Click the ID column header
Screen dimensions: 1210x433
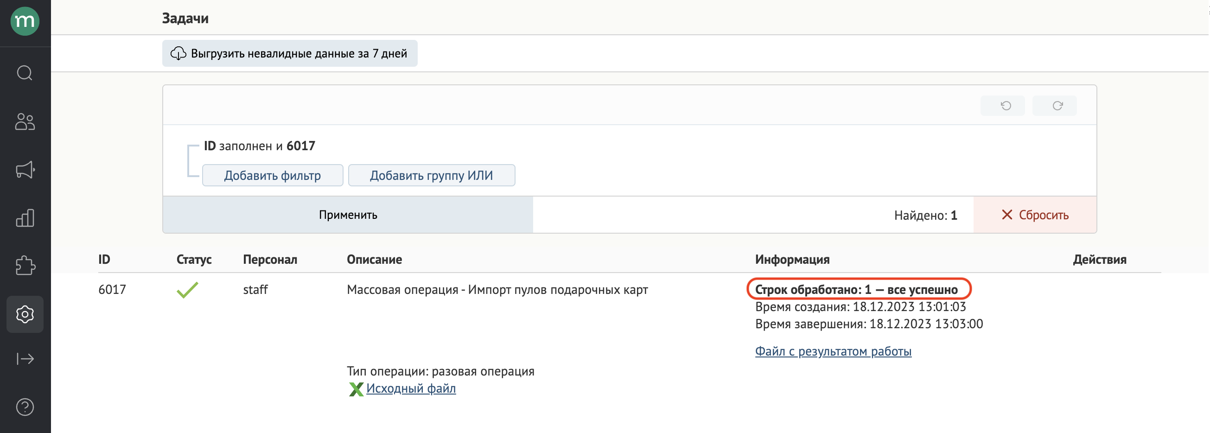point(104,260)
